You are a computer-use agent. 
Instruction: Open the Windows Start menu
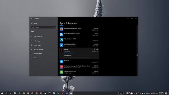click(2, 93)
